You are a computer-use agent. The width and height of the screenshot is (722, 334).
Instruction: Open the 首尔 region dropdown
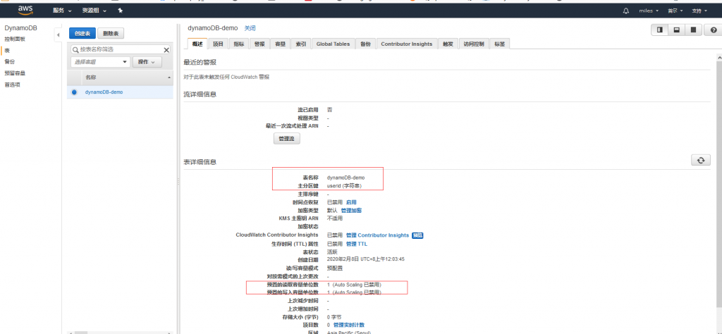pos(675,11)
